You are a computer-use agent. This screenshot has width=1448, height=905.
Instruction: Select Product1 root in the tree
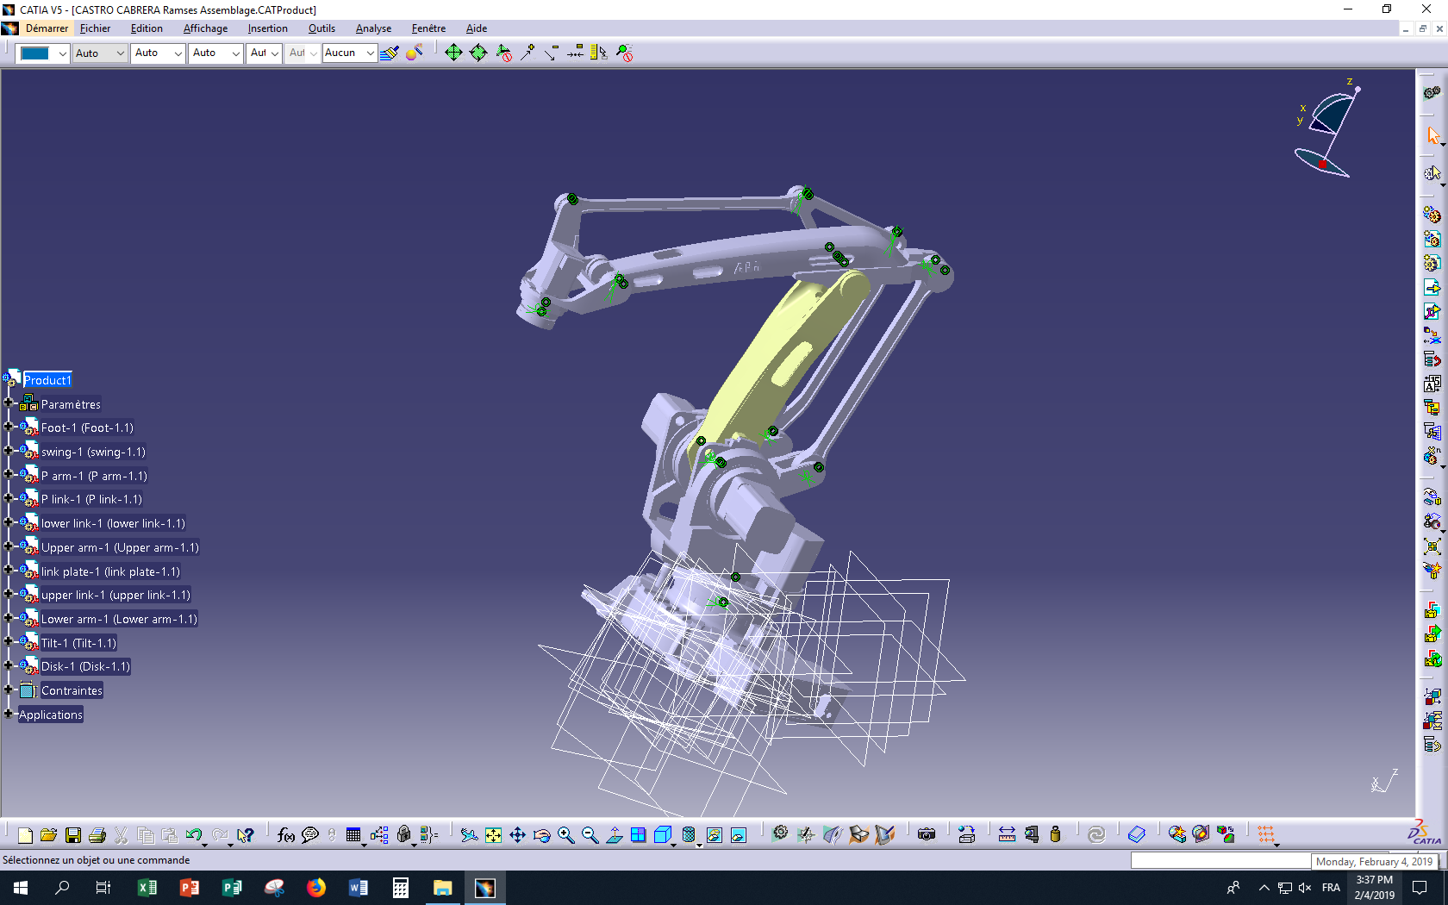pos(47,380)
